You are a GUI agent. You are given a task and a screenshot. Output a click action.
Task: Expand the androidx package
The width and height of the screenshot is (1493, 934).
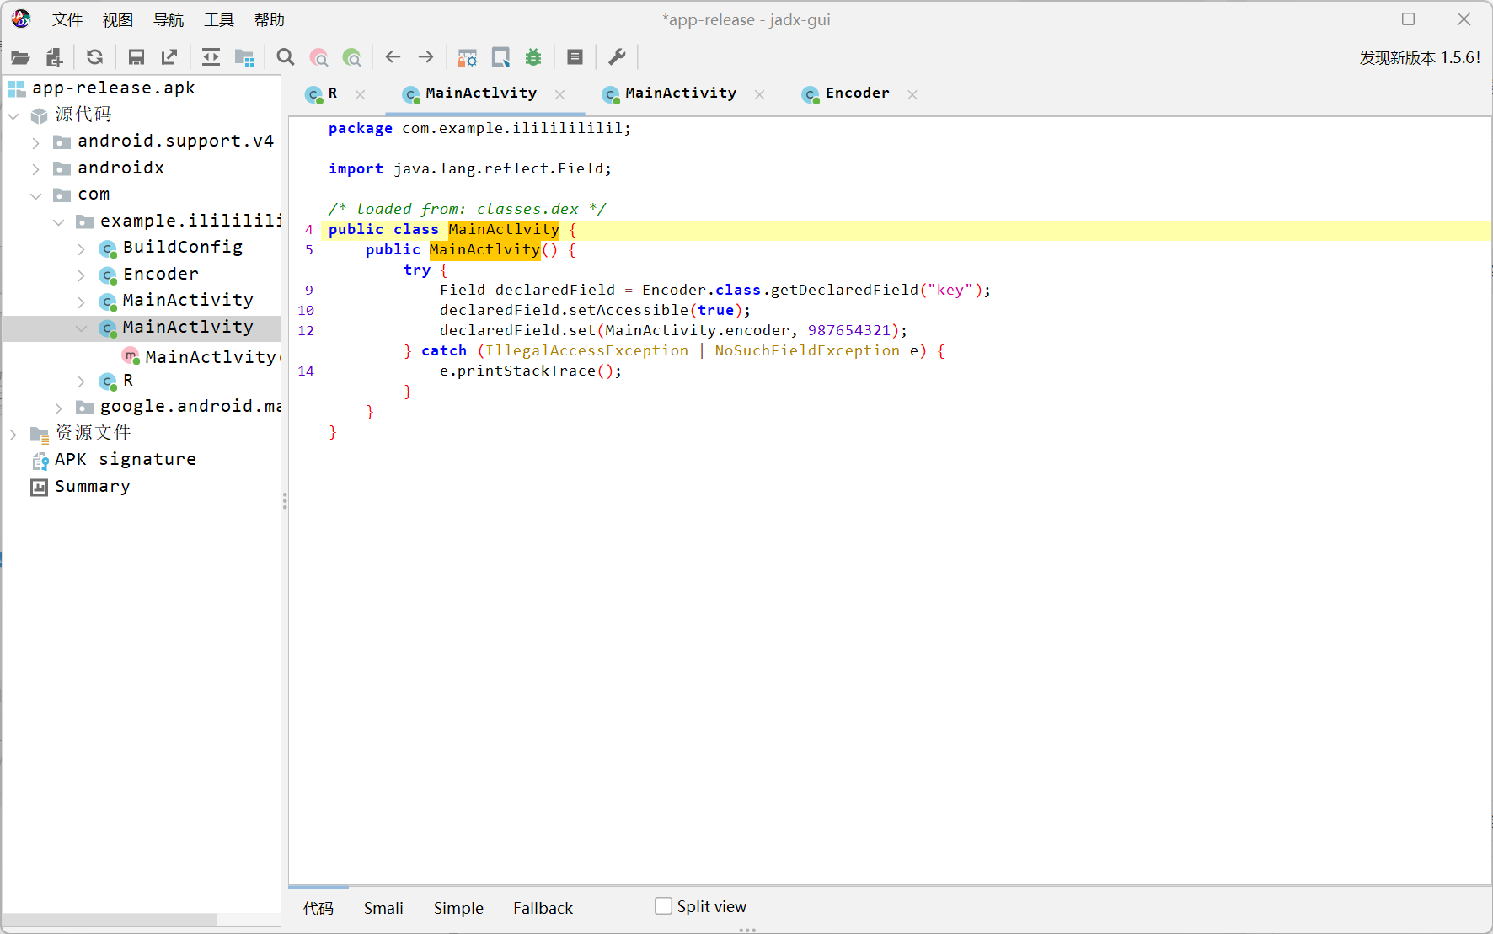point(35,168)
